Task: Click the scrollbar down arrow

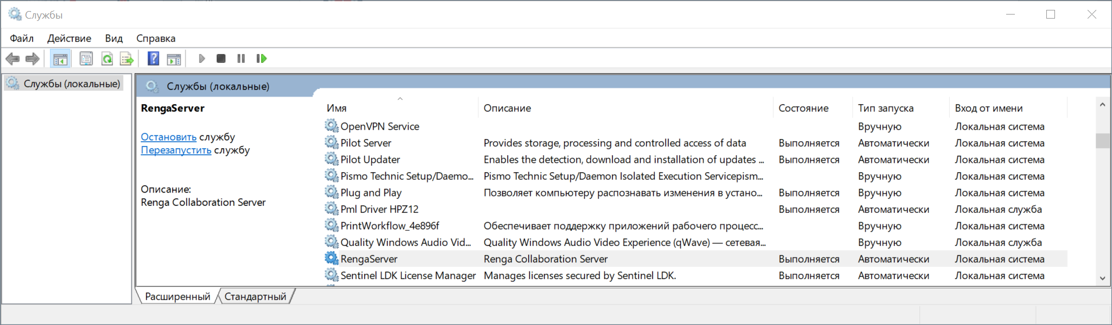Action: click(1102, 278)
